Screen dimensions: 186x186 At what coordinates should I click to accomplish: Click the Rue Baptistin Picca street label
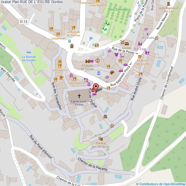(120, 76)
